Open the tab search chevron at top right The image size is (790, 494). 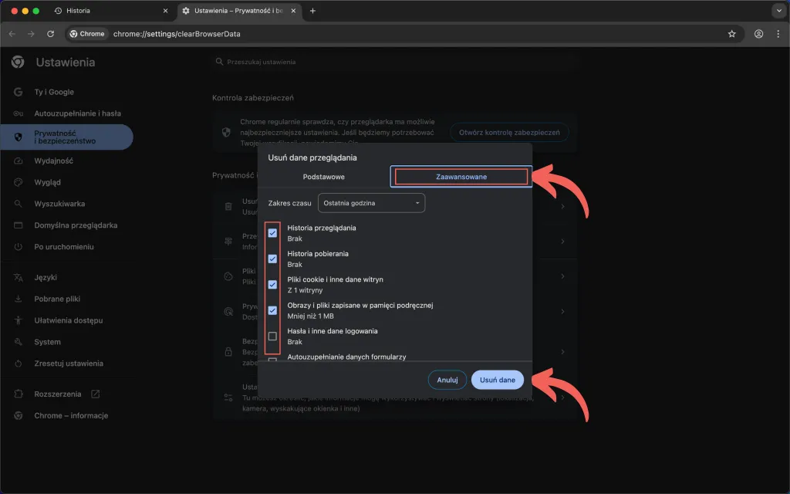pyautogui.click(x=777, y=11)
